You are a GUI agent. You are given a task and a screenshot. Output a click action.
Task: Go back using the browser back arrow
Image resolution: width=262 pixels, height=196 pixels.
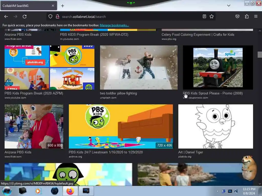6,17
